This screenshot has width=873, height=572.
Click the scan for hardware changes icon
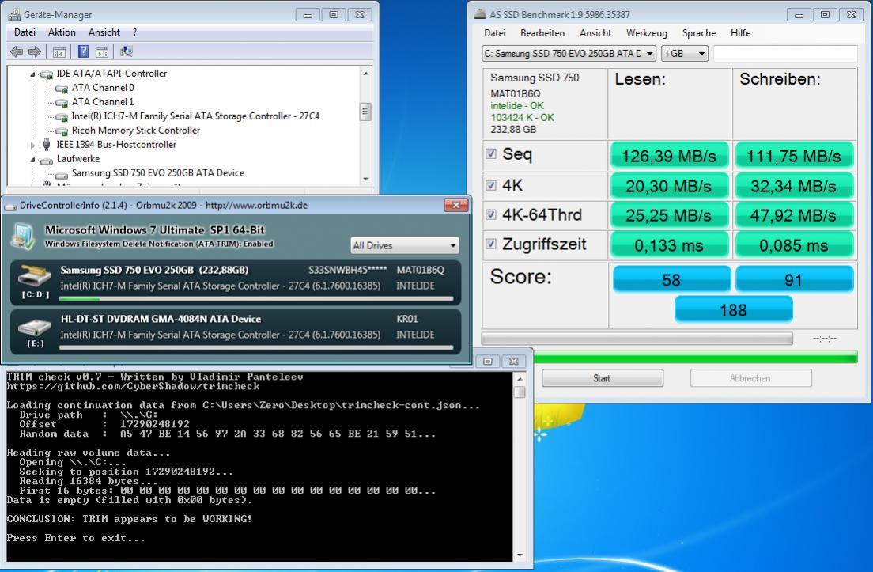127,51
